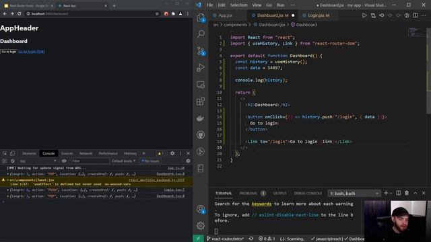Viewport: 431px width, 242px height.
Task: Open the File menu
Action: pyautogui.click(x=209, y=5)
